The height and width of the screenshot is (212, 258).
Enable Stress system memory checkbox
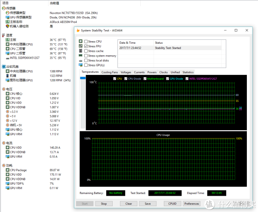86,56
